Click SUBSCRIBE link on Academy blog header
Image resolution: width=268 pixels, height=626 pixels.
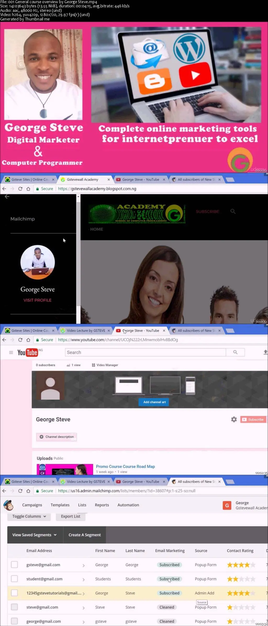tap(208, 211)
